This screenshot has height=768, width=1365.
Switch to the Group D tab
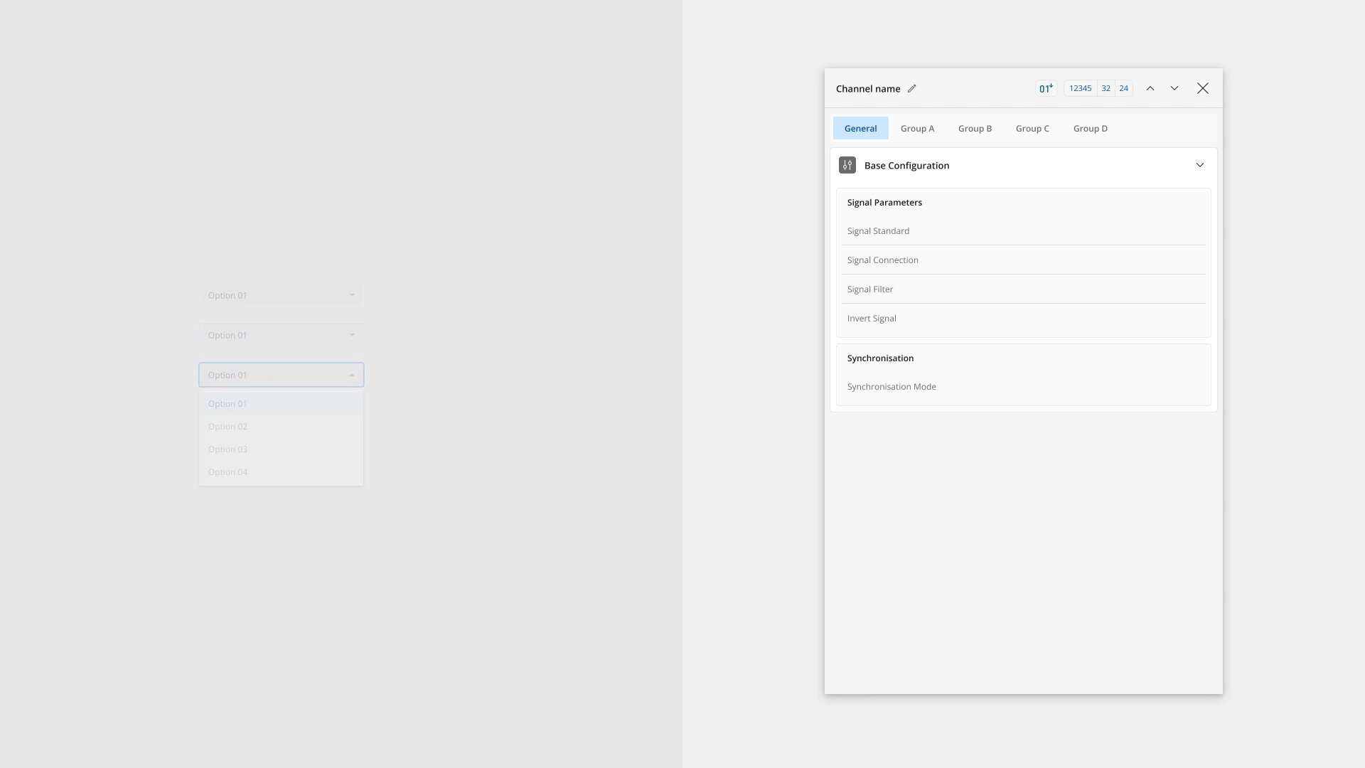pyautogui.click(x=1090, y=128)
